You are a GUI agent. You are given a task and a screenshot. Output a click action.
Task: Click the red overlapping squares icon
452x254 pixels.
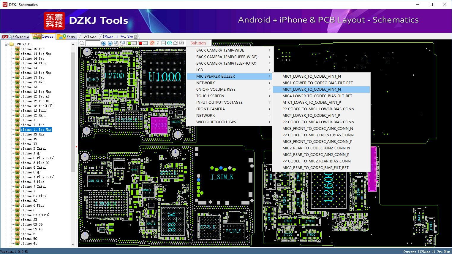pyautogui.click(x=152, y=43)
